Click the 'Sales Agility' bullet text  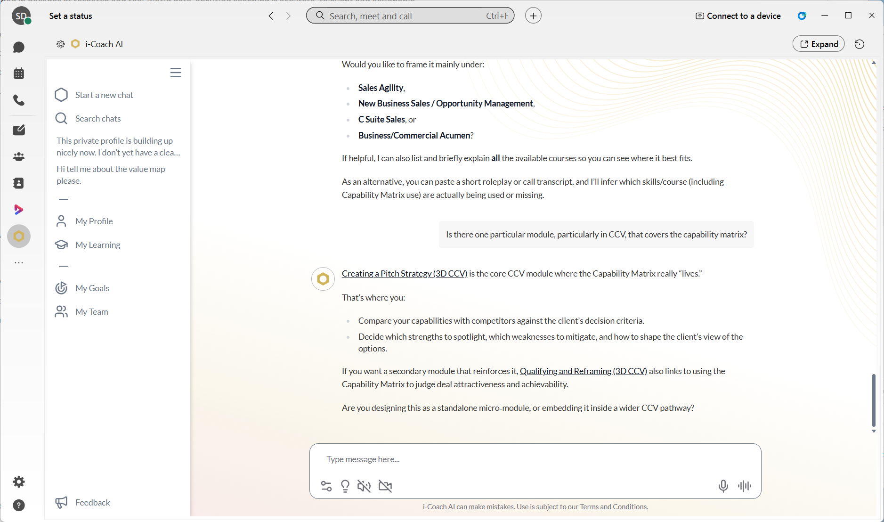[381, 88]
